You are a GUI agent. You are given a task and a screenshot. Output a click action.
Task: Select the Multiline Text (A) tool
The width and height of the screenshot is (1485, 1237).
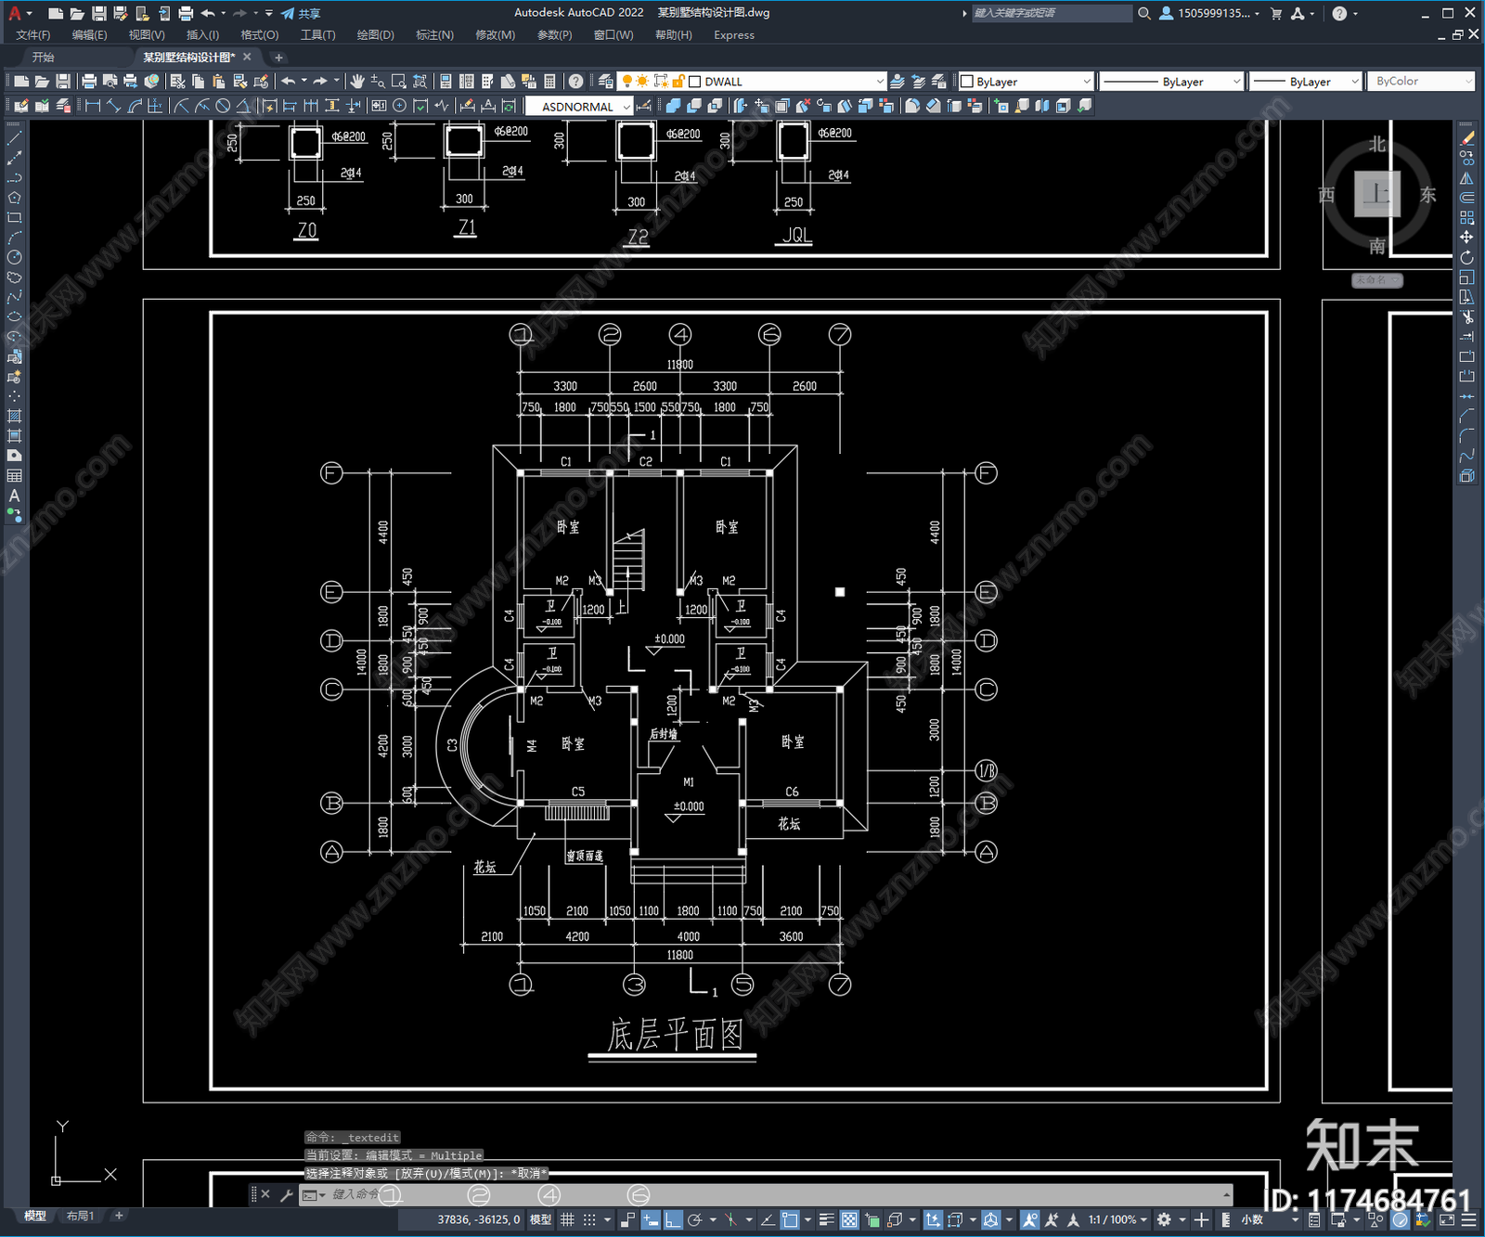14,496
